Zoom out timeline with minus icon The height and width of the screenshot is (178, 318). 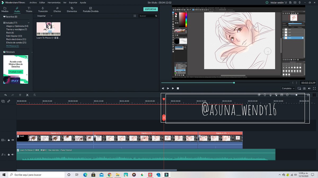pyautogui.click(x=288, y=95)
